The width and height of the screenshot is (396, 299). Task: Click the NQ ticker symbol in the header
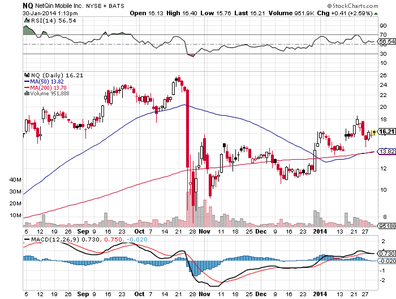point(28,6)
